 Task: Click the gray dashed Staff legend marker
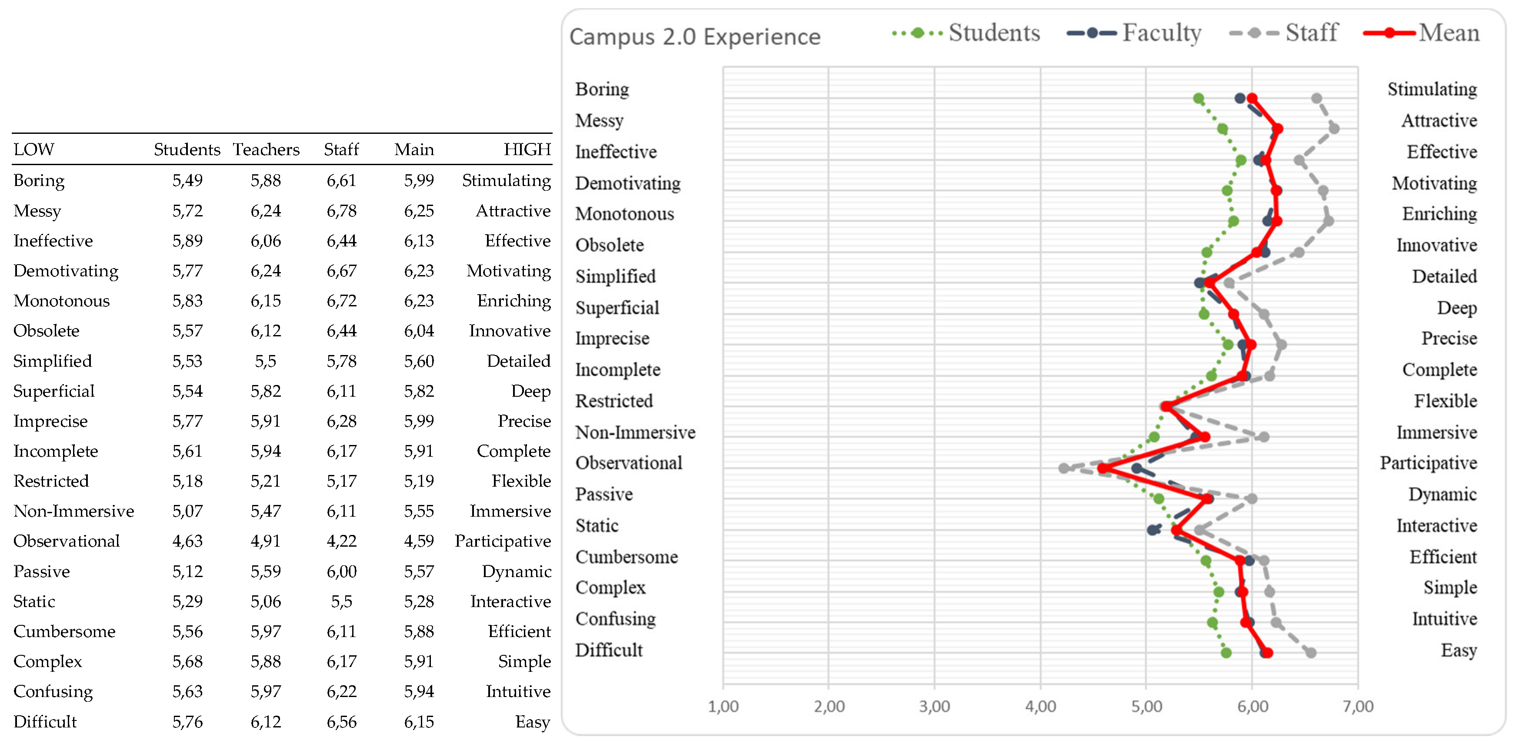coord(1254,33)
